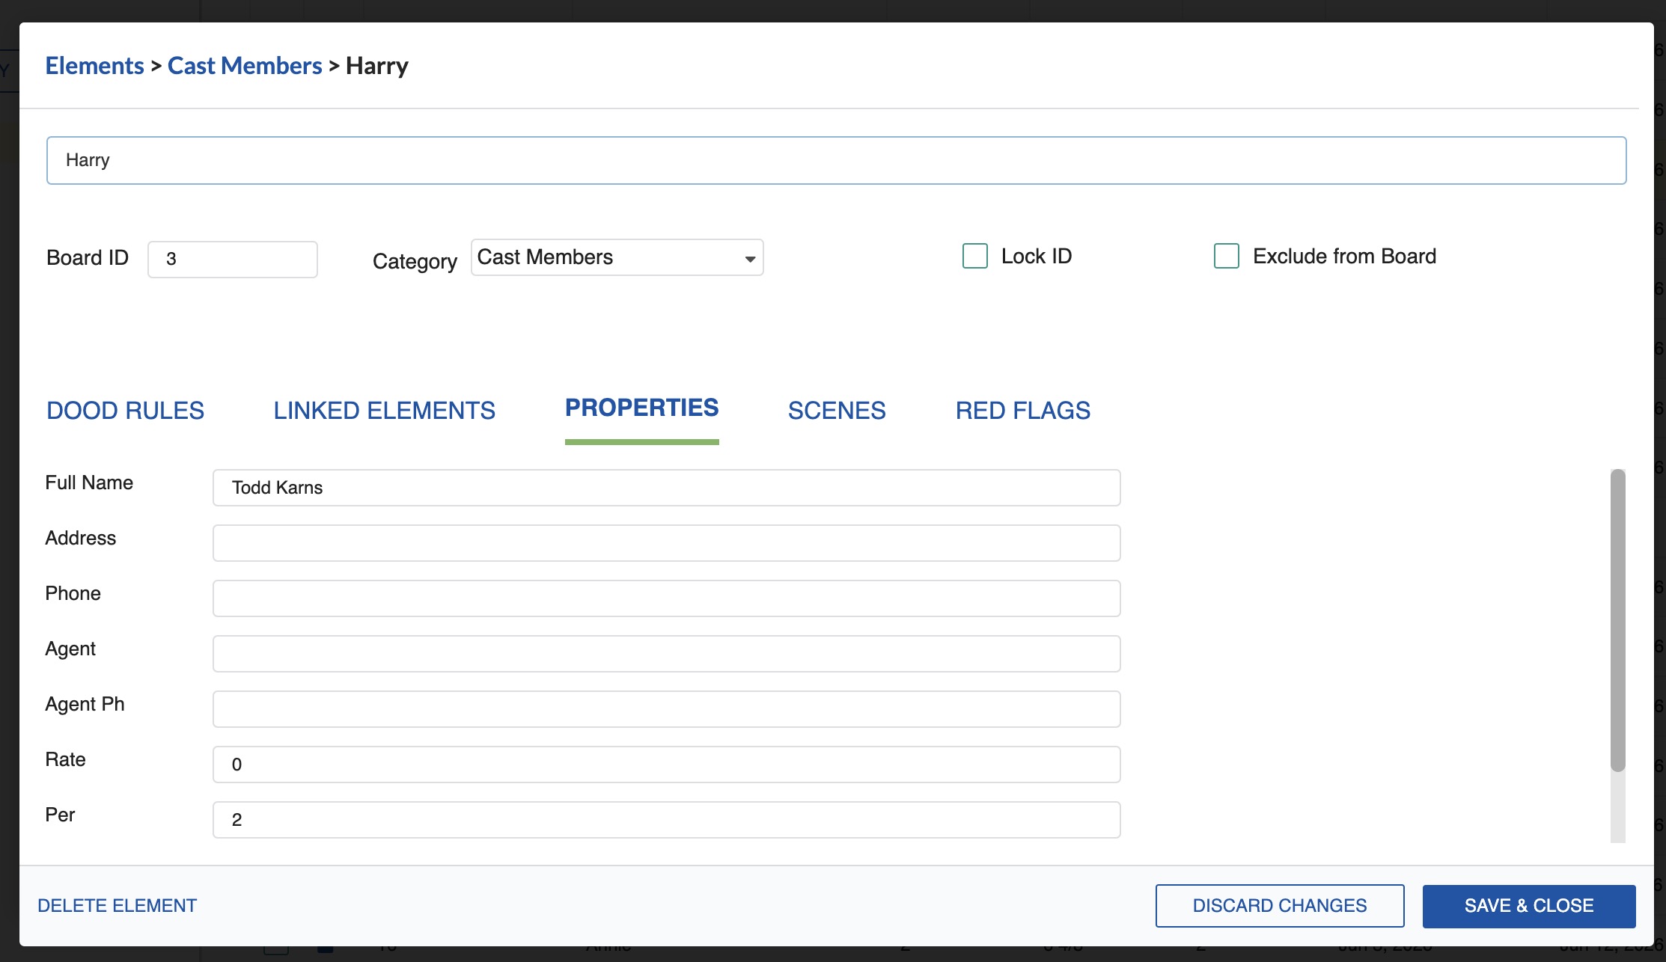The image size is (1666, 962).
Task: Open the DOOD RULES tab
Action: 125,410
